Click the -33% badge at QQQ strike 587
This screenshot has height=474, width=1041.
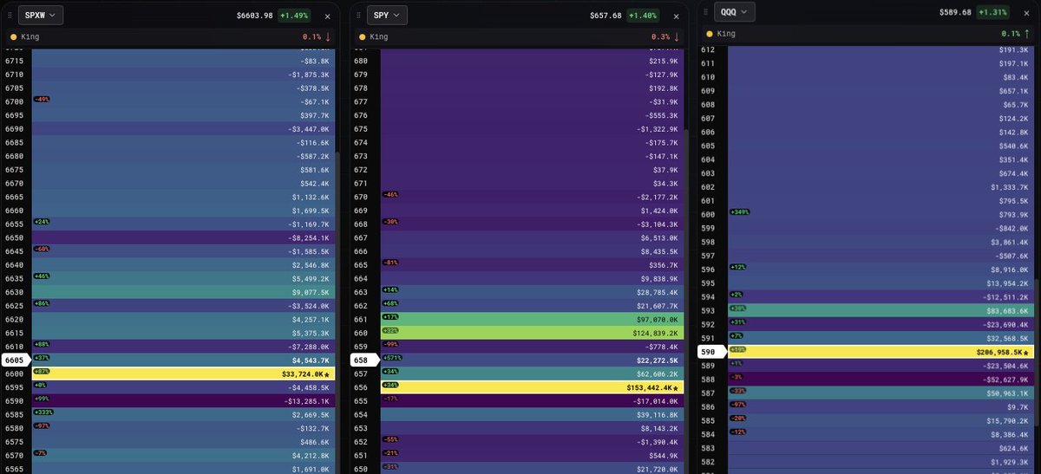click(738, 391)
